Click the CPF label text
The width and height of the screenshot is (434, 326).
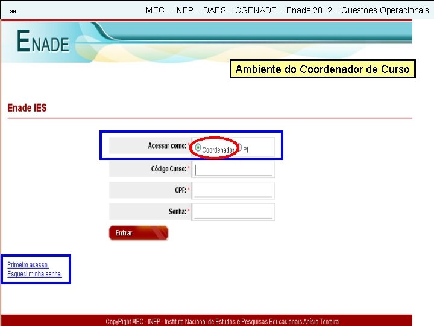click(180, 190)
